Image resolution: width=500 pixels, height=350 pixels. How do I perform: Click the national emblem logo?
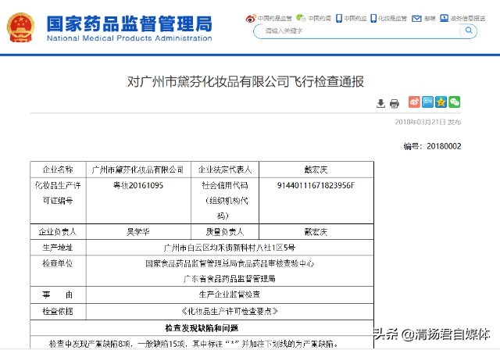click(20, 27)
